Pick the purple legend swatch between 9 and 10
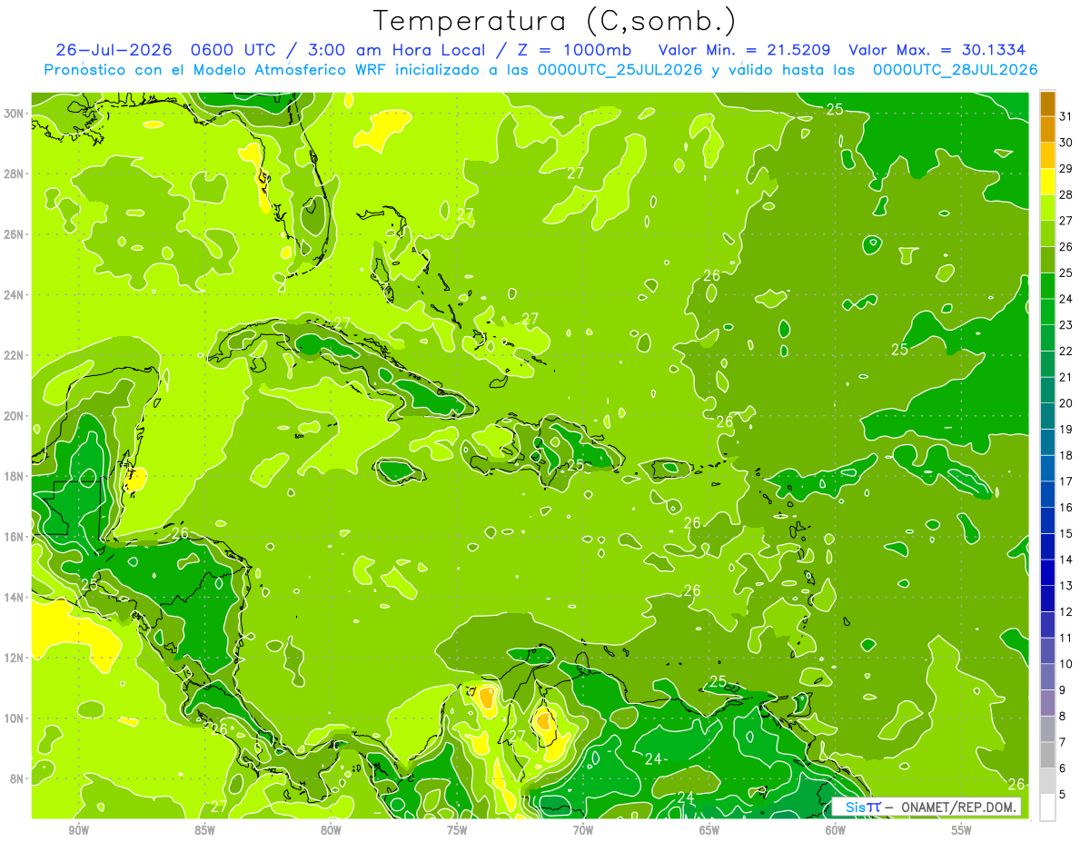The width and height of the screenshot is (1090, 842). 1047,677
